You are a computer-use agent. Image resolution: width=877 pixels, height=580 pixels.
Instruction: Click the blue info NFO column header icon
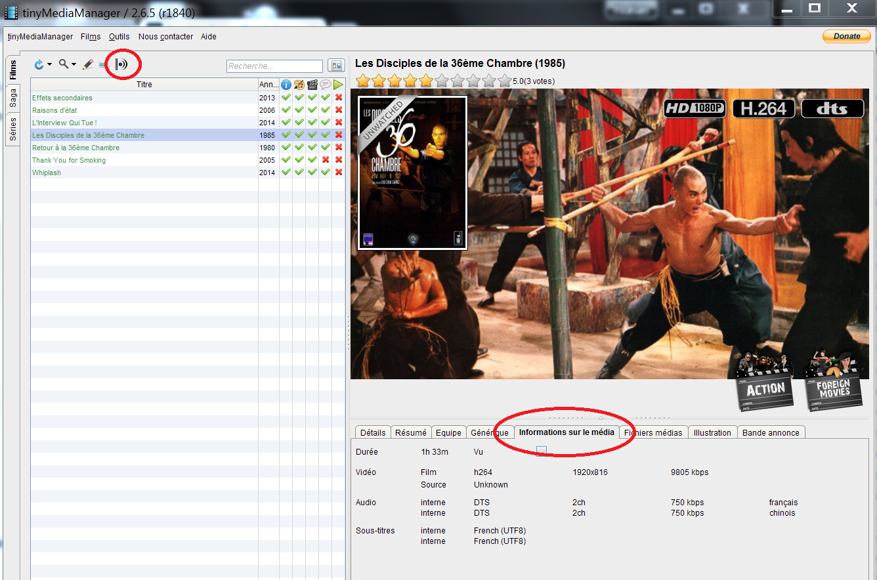[286, 85]
